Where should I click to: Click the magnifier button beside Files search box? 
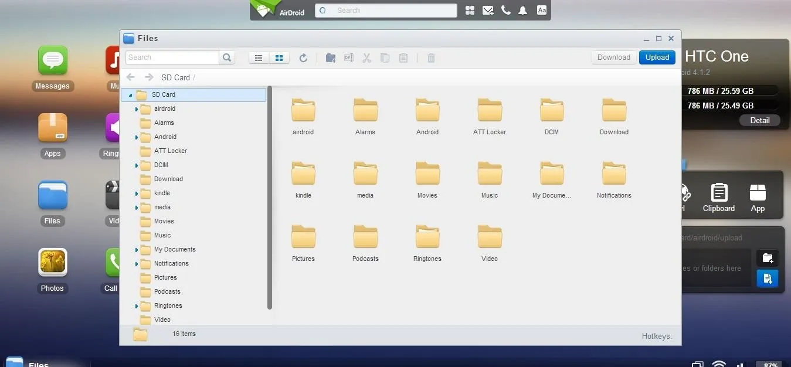(227, 57)
